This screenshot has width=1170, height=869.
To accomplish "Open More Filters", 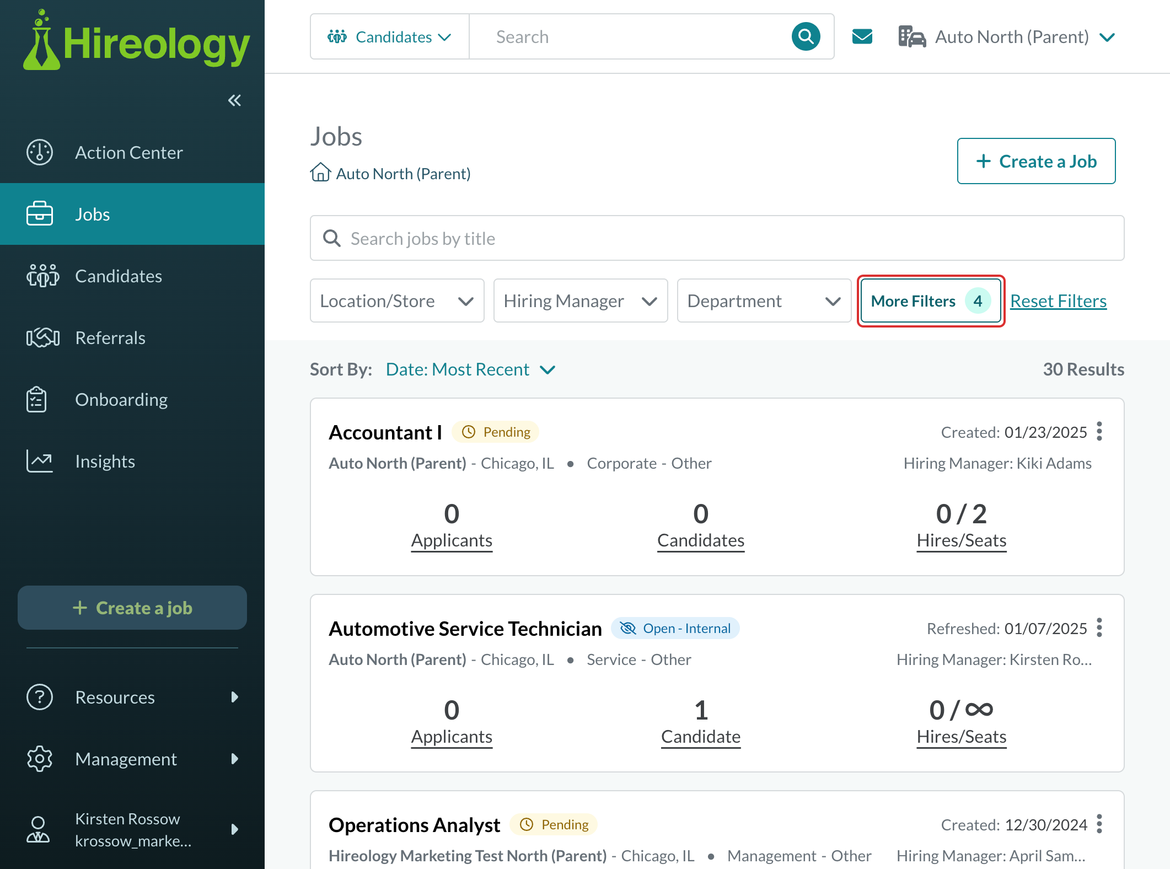I will tap(931, 301).
